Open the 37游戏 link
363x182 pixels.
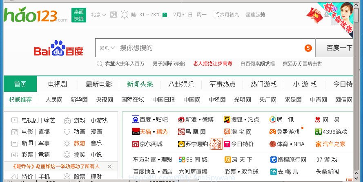[x=327, y=160]
